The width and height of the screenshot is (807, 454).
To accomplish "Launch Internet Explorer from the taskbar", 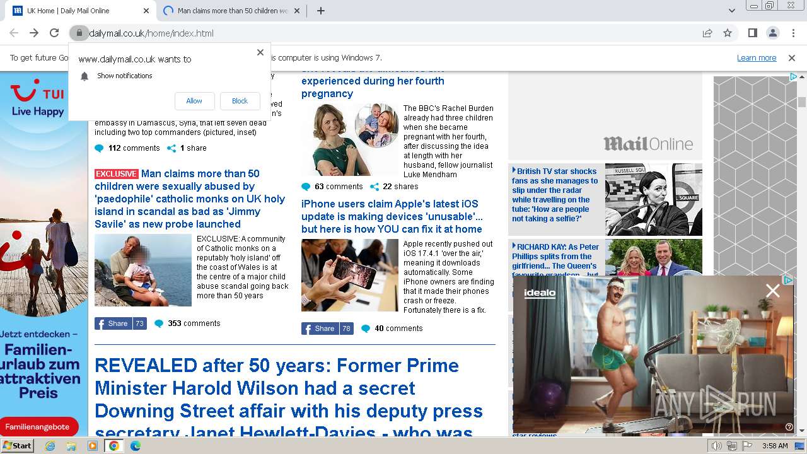I will 50,446.
